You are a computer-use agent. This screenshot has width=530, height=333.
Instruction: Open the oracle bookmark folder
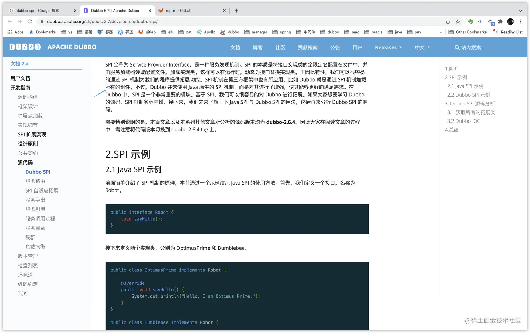(x=373, y=32)
